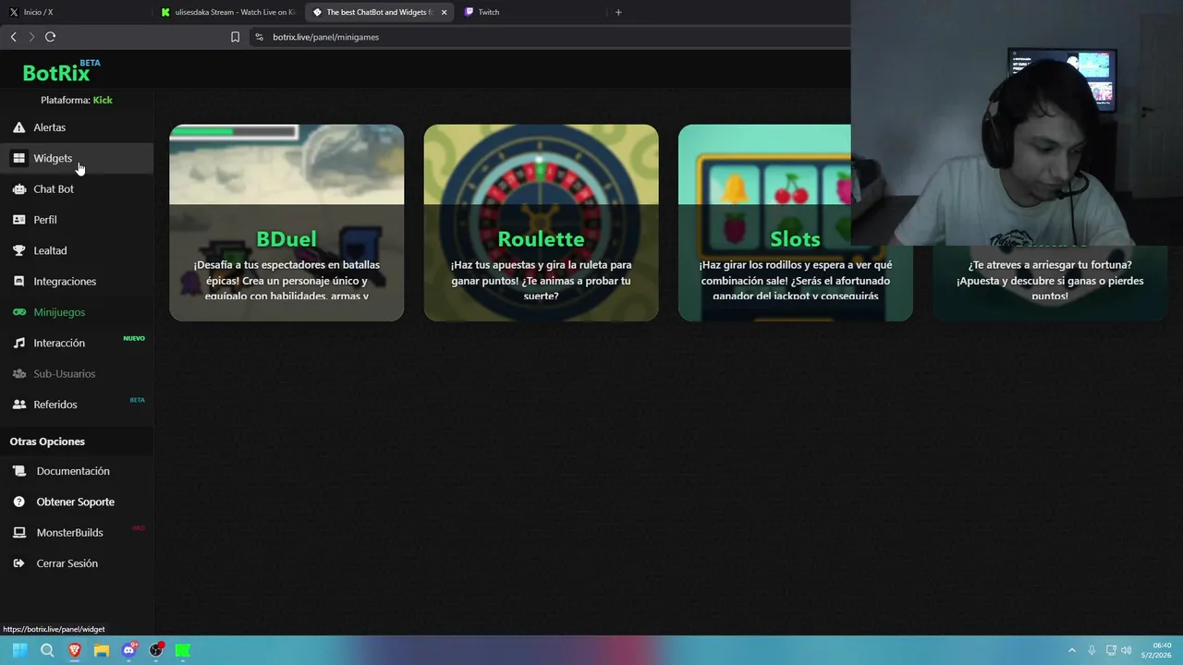Open the Referidos users icon
The image size is (1183, 665).
click(x=18, y=405)
